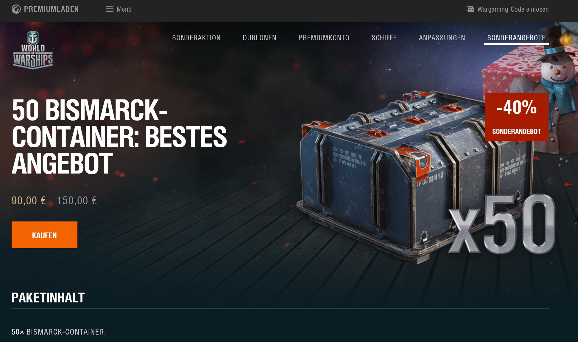Click the -40% discount badge
578x342 pixels.
[517, 107]
